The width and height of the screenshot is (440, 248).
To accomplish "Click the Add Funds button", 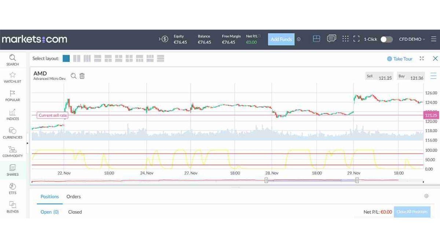I will point(281,39).
